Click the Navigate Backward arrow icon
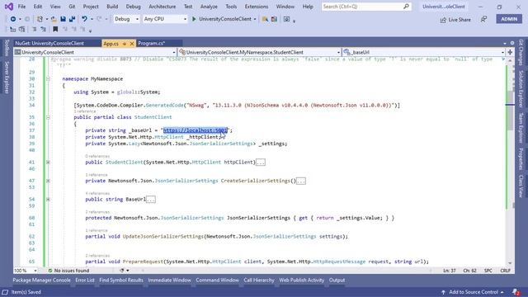This screenshot has height=297, width=528. pyautogui.click(x=13, y=19)
